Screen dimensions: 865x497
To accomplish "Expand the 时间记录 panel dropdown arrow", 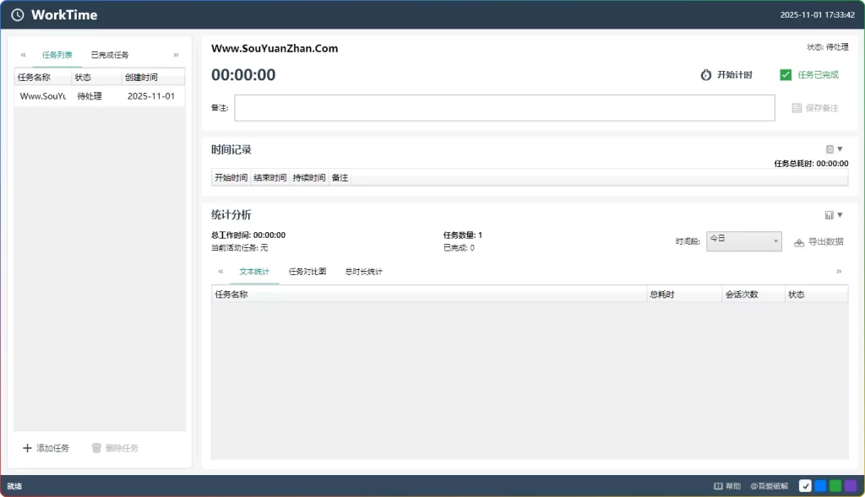I will pos(839,149).
